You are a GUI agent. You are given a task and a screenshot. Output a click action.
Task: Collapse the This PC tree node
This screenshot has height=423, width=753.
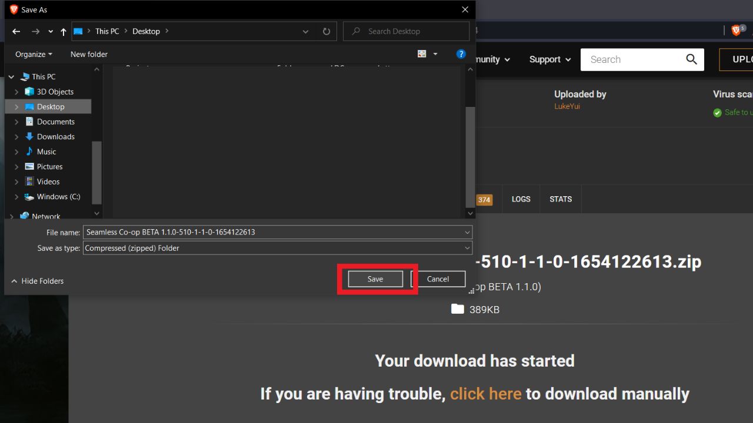[x=11, y=77]
